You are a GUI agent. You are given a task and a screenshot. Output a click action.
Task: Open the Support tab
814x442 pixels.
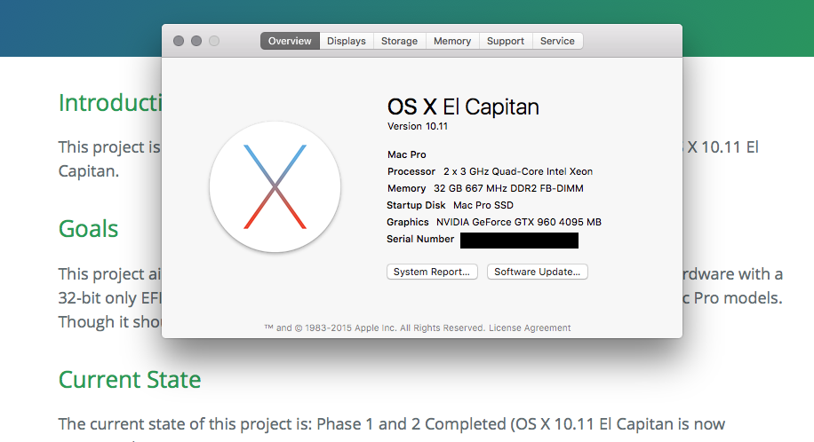pyautogui.click(x=505, y=41)
